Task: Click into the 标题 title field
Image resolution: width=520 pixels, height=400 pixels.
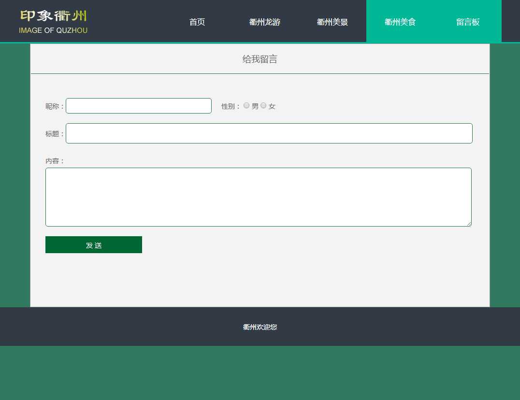Action: (x=269, y=133)
